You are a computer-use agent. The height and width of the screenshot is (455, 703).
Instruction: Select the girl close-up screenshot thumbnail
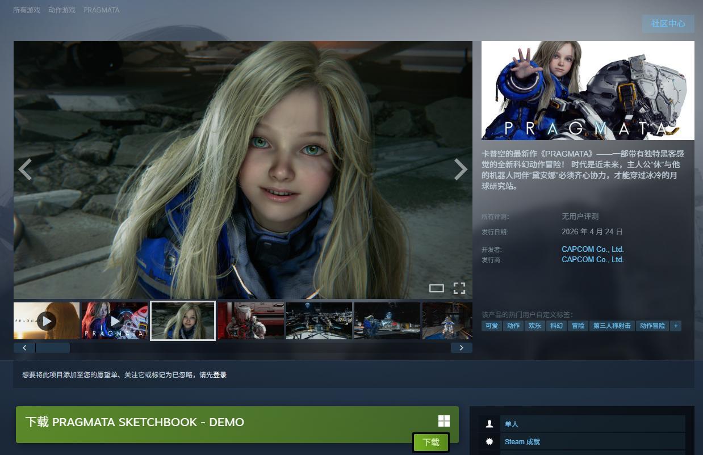pos(183,321)
